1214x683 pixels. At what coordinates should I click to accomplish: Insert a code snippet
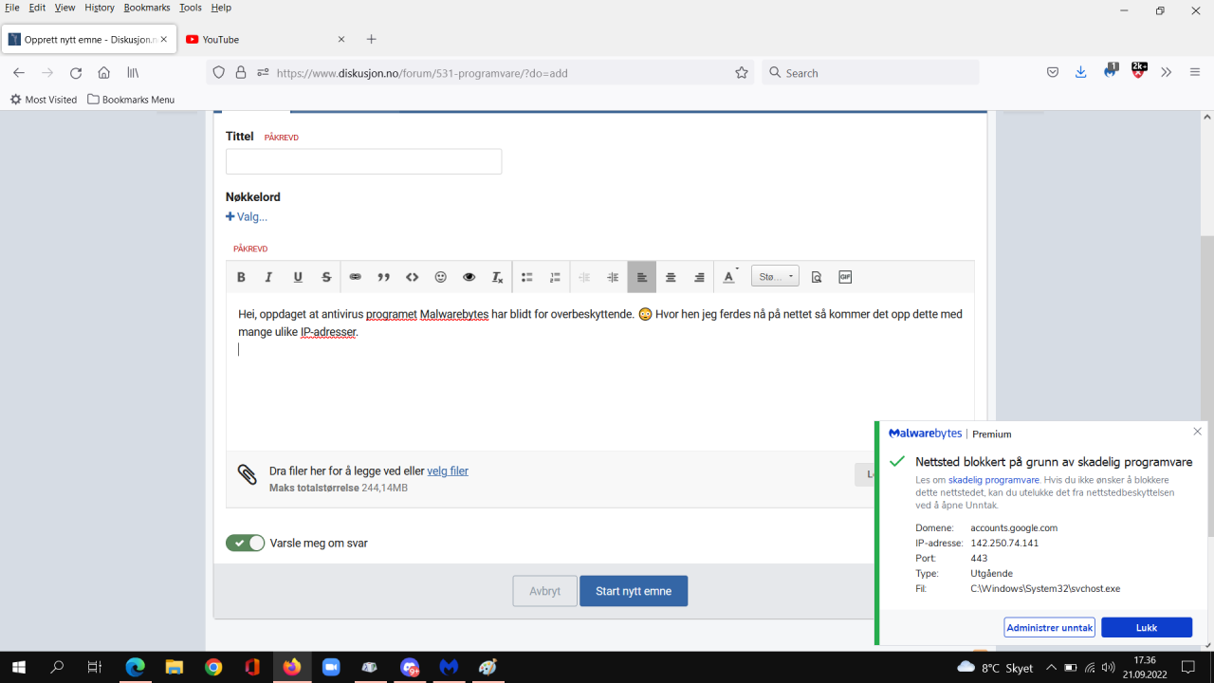point(413,277)
